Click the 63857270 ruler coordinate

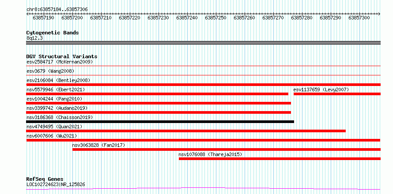[273, 18]
